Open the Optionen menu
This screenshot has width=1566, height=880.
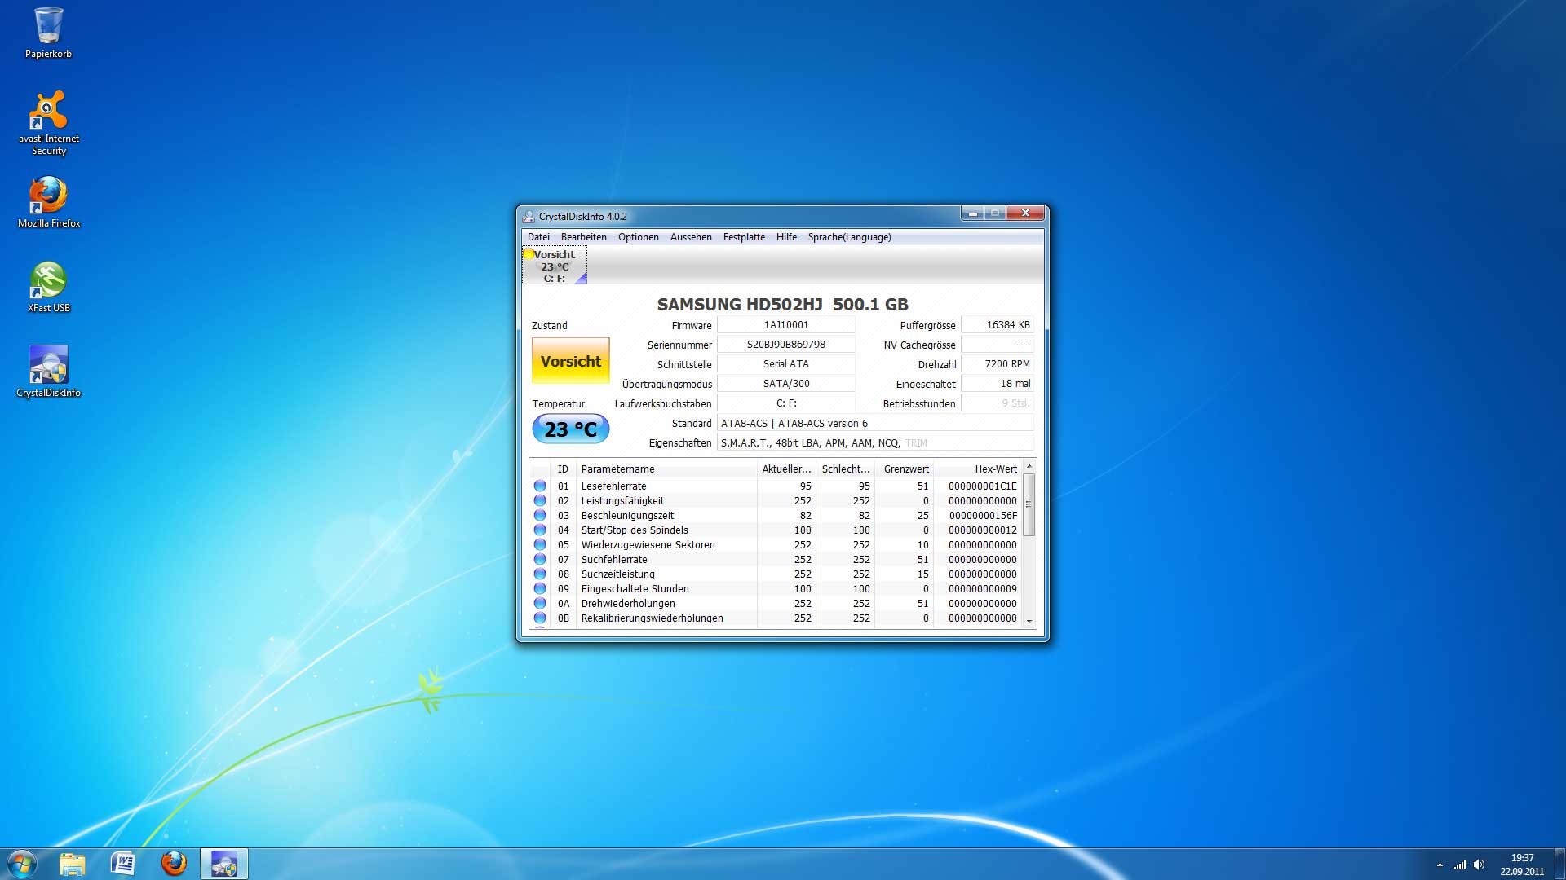click(x=639, y=237)
